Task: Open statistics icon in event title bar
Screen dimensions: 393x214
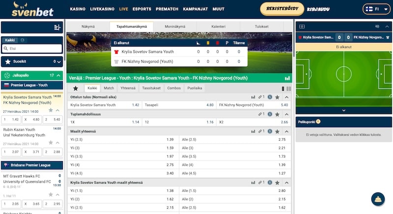Action: (x=287, y=78)
